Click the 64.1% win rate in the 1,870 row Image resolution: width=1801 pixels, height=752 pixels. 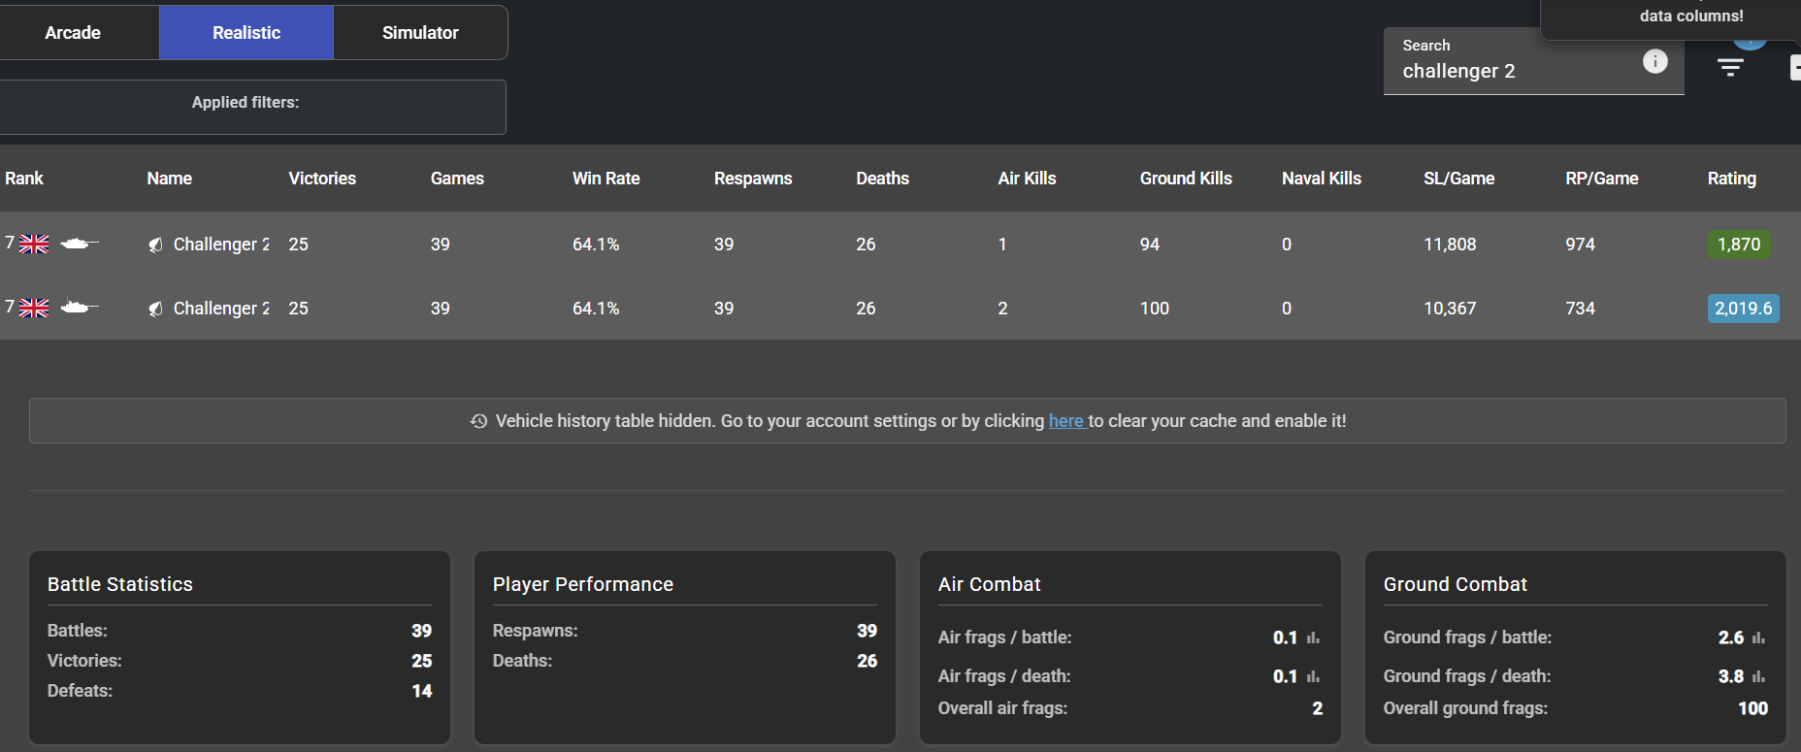(x=596, y=245)
